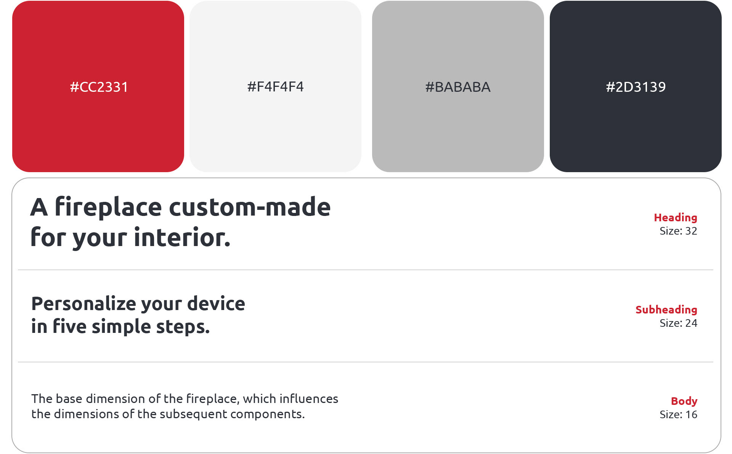The height and width of the screenshot is (454, 732).
Task: Click the "for your interior." heading line
Action: 130,237
